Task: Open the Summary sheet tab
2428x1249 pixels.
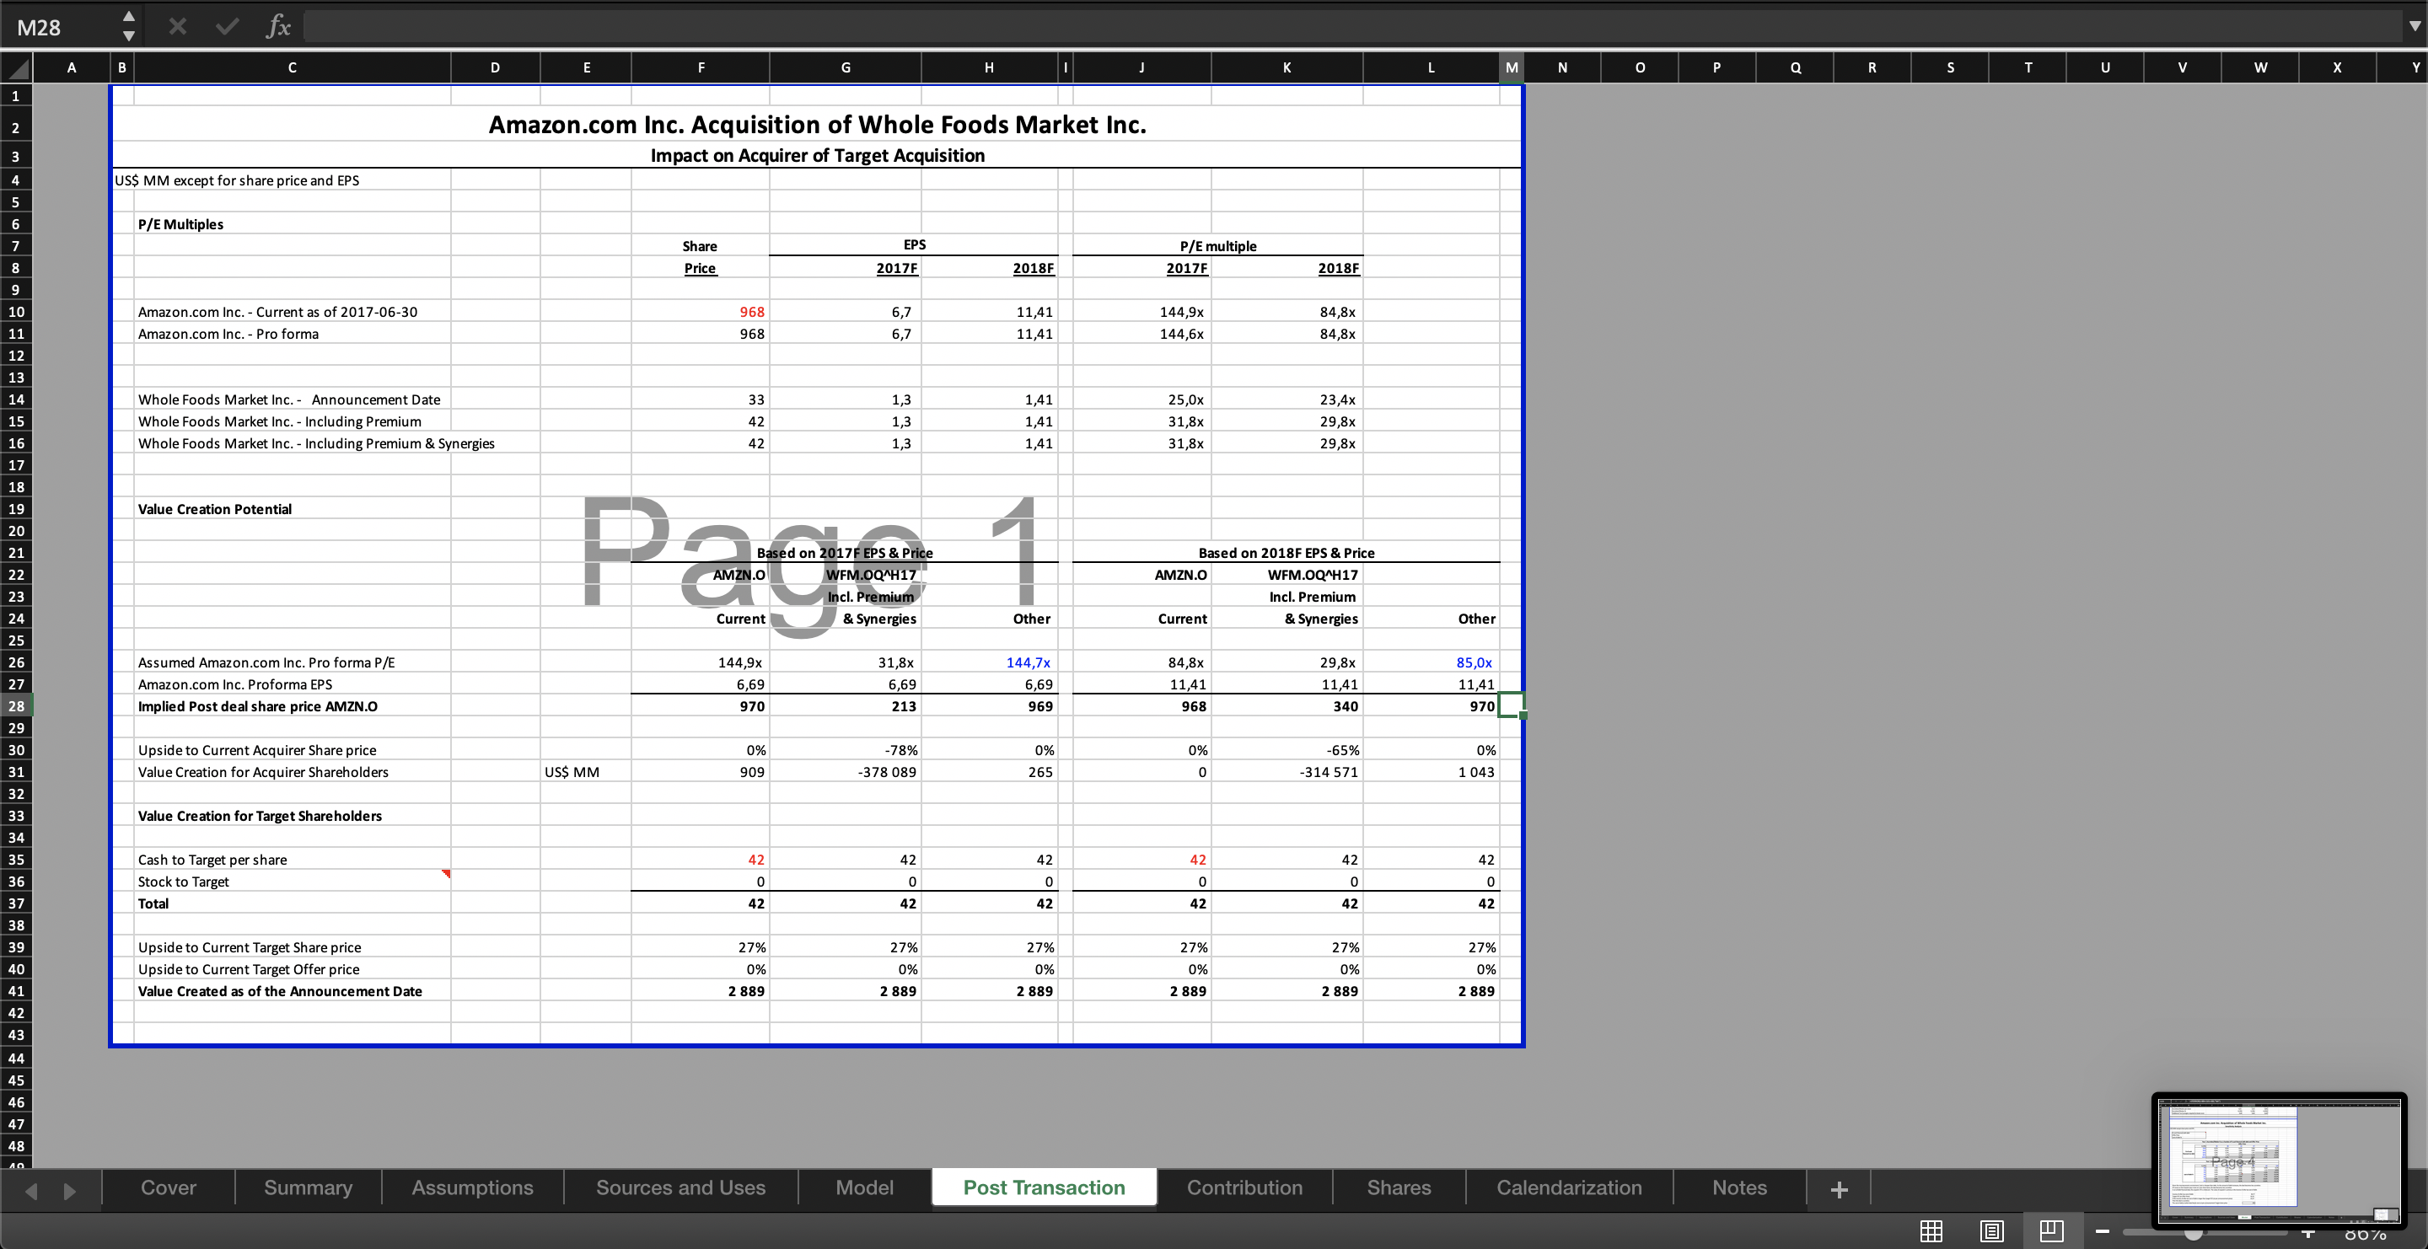Action: 309,1187
